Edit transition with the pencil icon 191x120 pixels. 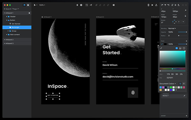point(184,96)
